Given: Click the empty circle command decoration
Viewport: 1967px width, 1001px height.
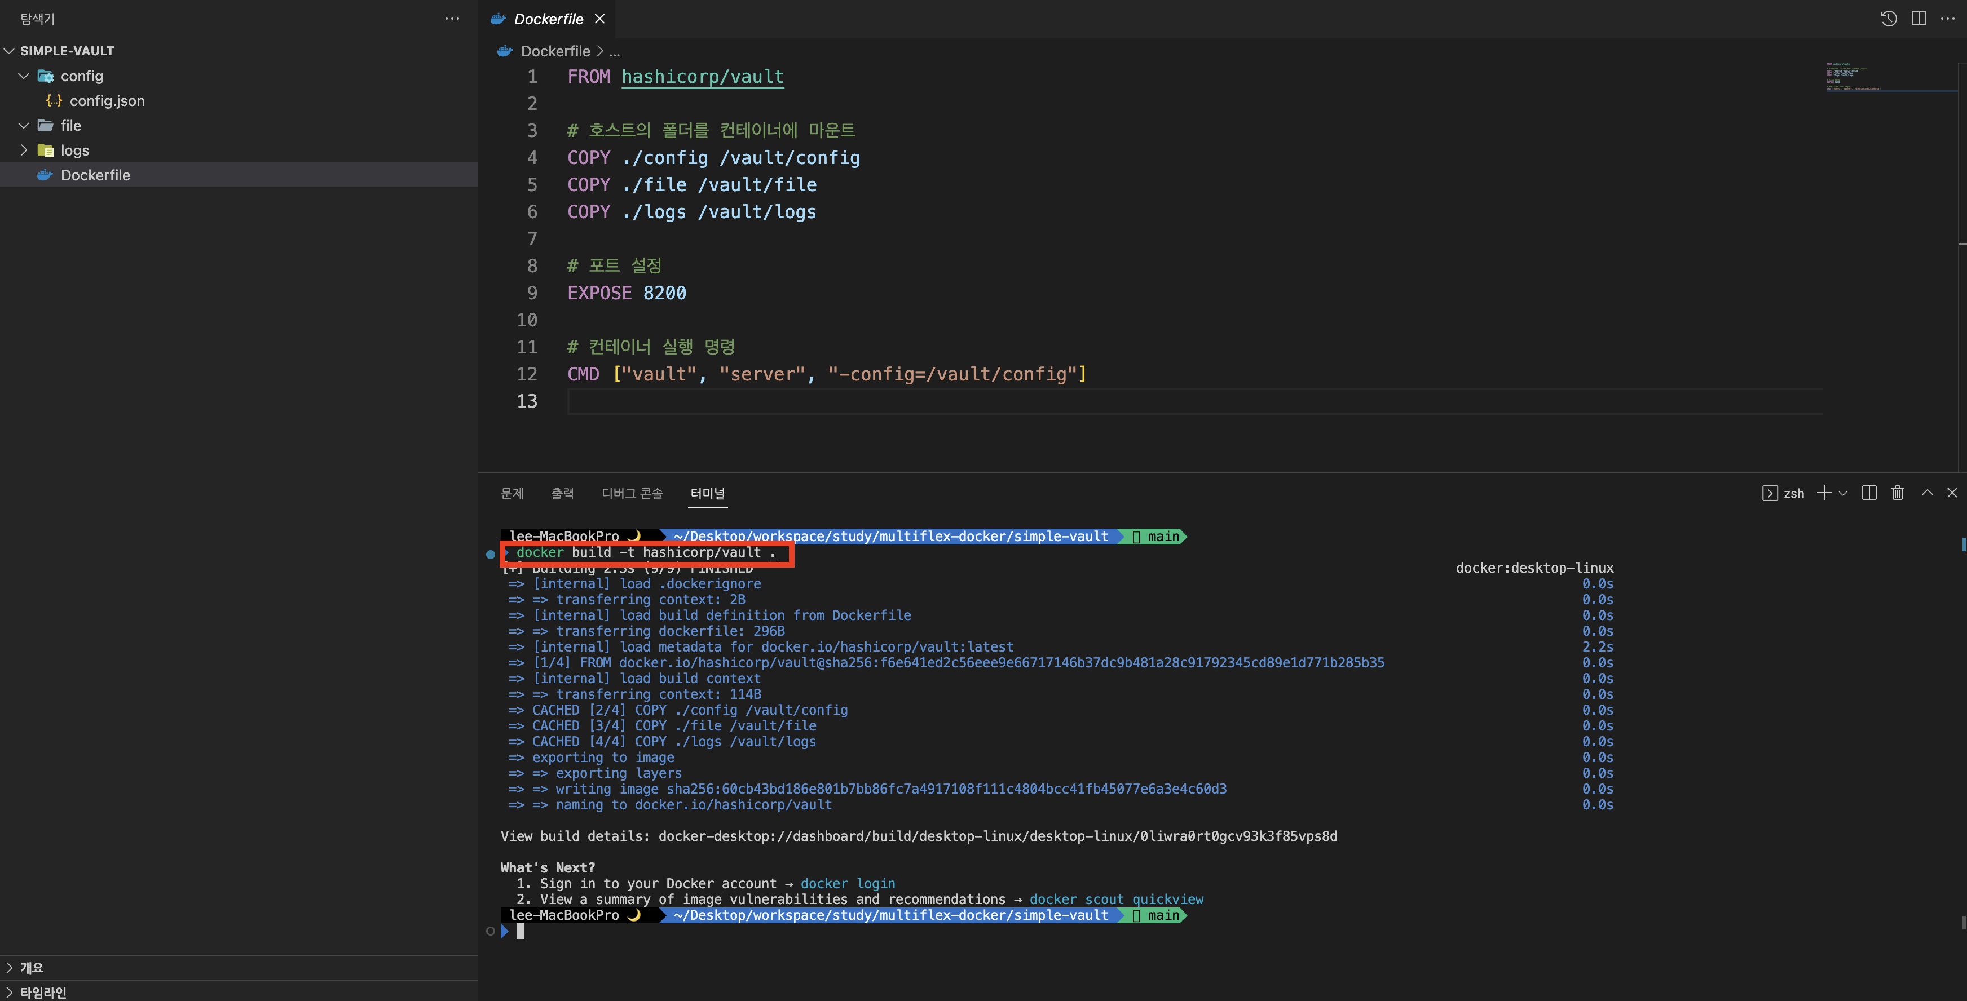Looking at the screenshot, I should (490, 931).
